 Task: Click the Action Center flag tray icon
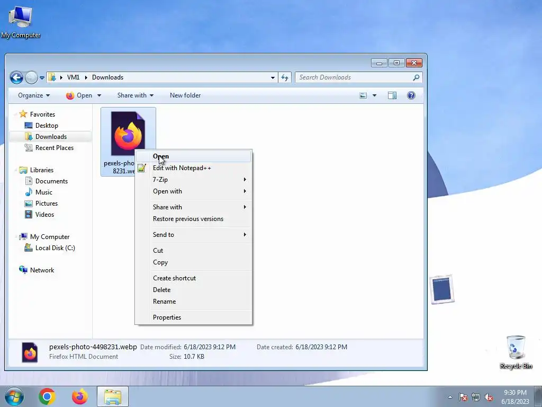coord(463,397)
